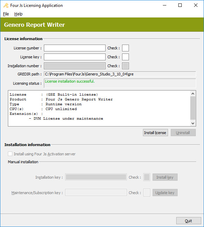Click the GREDIR path field
This screenshot has height=227, width=204.
pyautogui.click(x=120, y=74)
